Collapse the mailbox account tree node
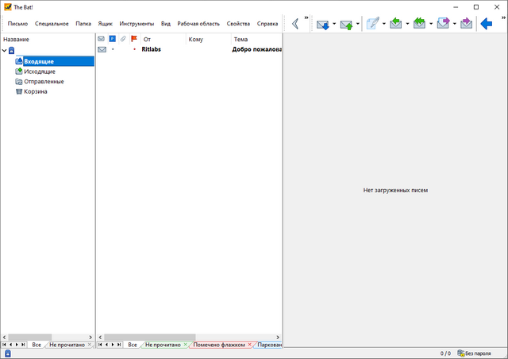This screenshot has width=508, height=359. (x=4, y=51)
